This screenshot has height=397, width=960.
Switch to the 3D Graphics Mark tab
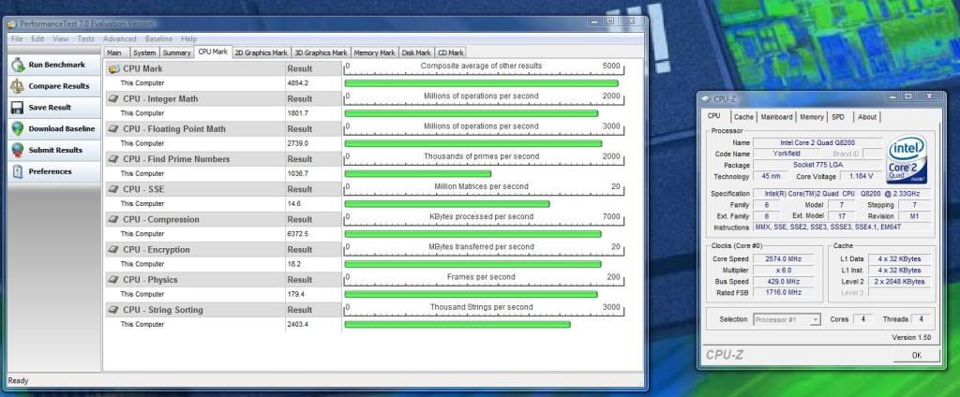321,52
